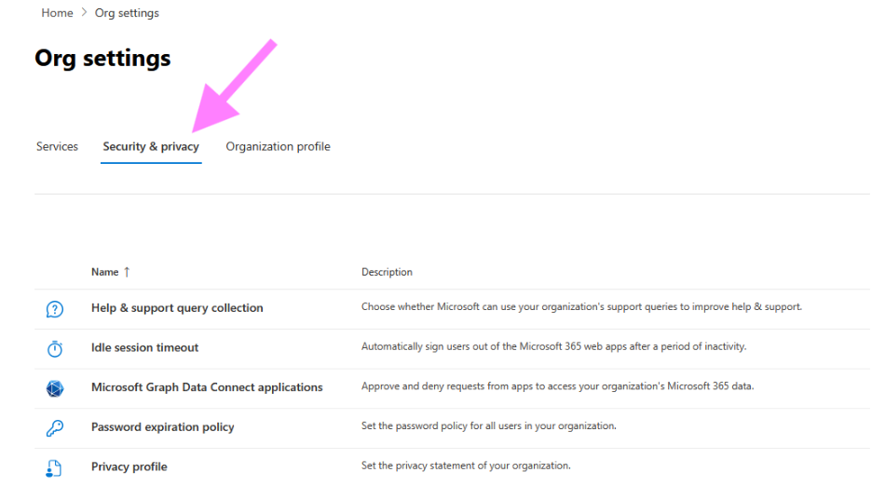Click the sort arrow beside Name
This screenshot has height=486, width=872.
pos(127,272)
